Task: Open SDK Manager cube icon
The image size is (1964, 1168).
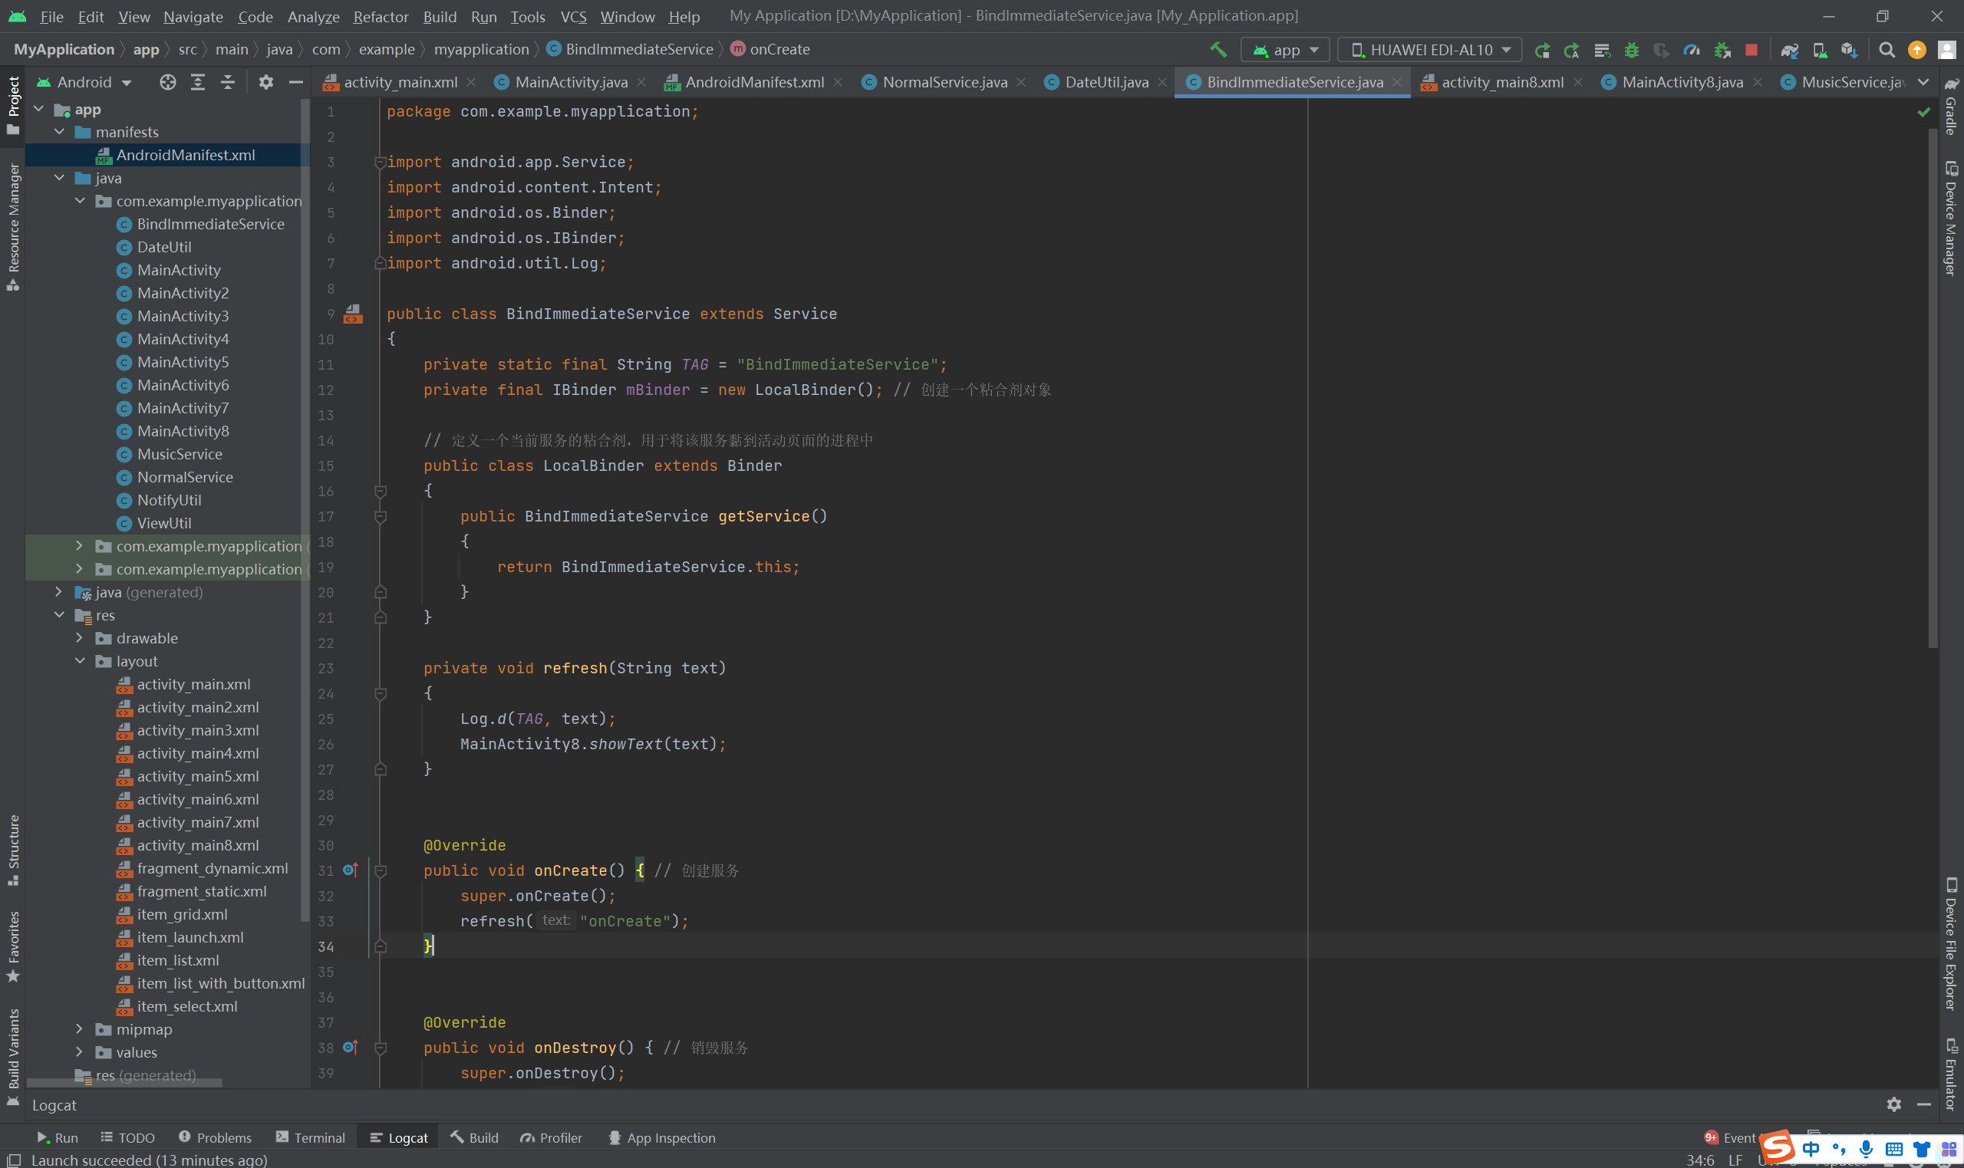Action: pyautogui.click(x=1849, y=50)
